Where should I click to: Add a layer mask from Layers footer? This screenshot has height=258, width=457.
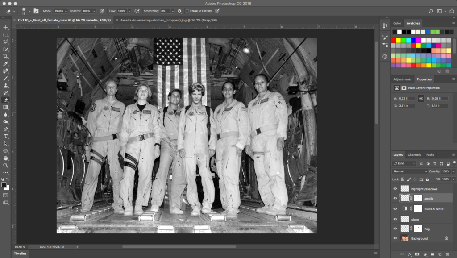click(x=416, y=254)
